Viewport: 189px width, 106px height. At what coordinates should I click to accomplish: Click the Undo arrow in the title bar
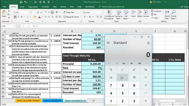(25, 2)
